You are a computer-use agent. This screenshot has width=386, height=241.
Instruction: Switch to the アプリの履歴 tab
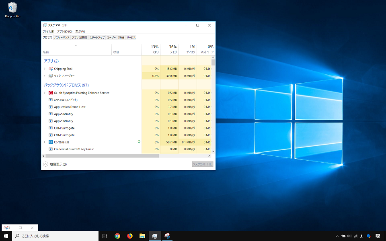point(79,38)
